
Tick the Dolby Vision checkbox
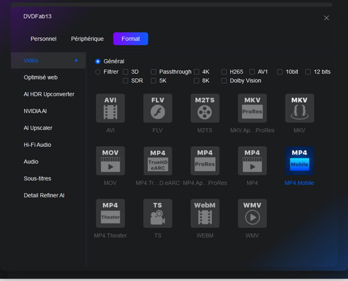[224, 81]
